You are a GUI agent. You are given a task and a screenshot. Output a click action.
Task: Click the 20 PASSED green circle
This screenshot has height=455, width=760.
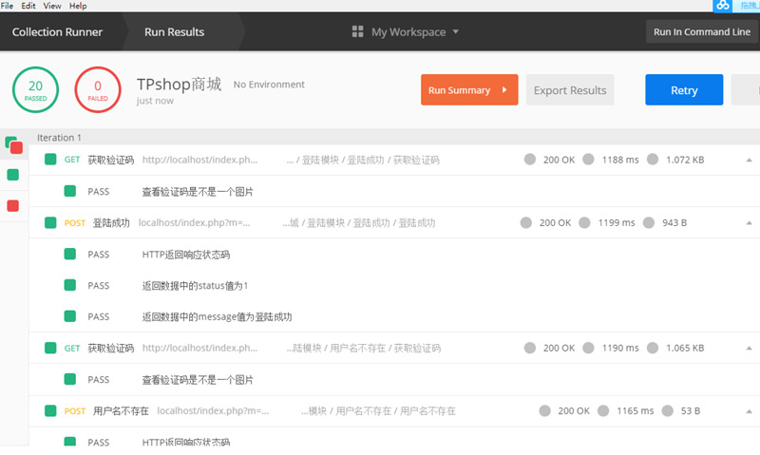35,90
